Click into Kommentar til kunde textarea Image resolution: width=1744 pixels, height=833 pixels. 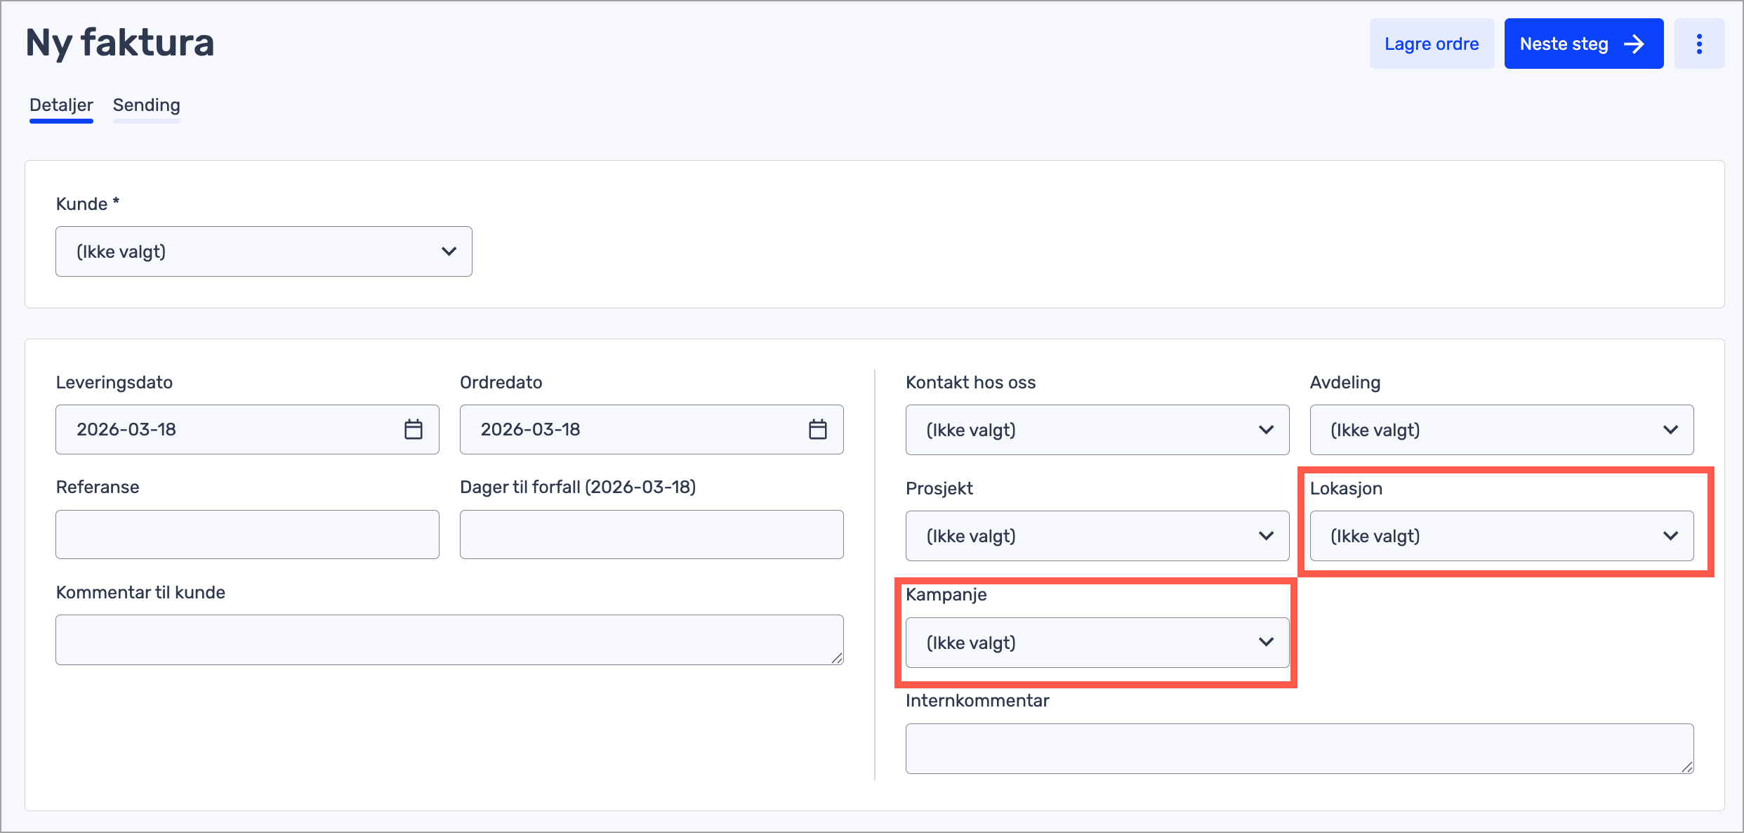coord(449,640)
